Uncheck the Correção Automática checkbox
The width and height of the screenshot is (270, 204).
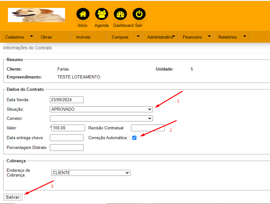tap(135, 138)
